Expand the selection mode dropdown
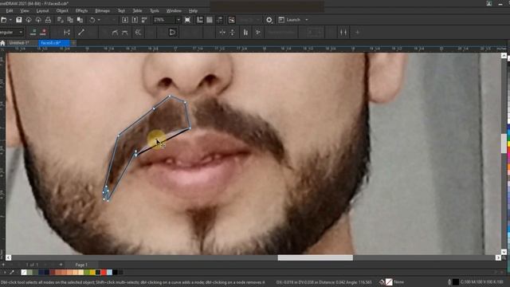The width and height of the screenshot is (510, 287). [x=21, y=32]
